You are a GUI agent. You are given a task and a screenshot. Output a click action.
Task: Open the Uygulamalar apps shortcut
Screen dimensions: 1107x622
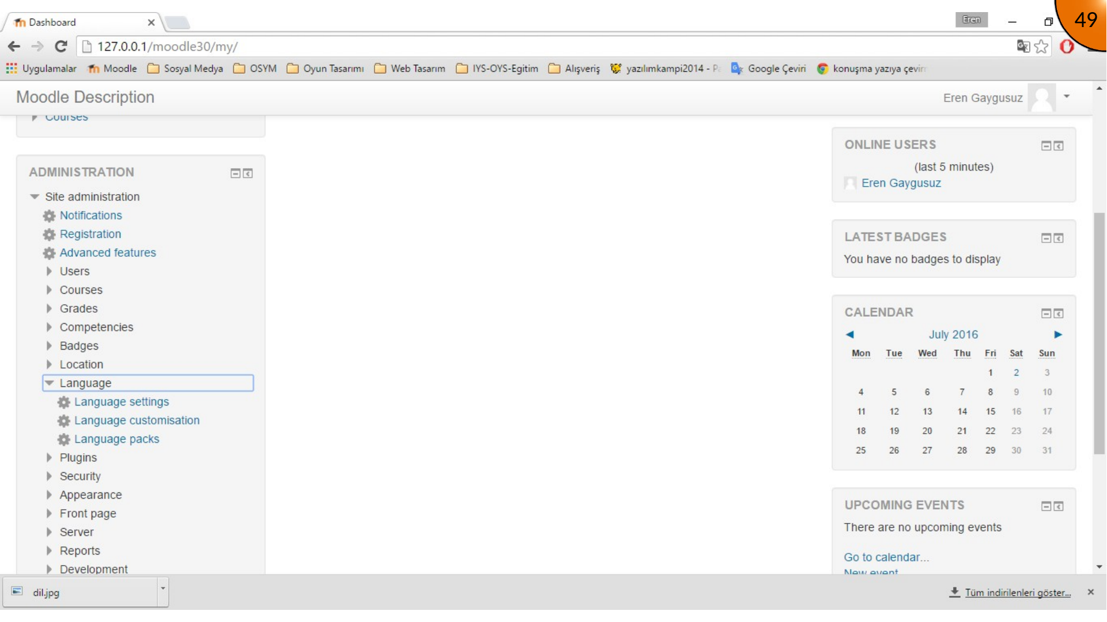click(41, 69)
